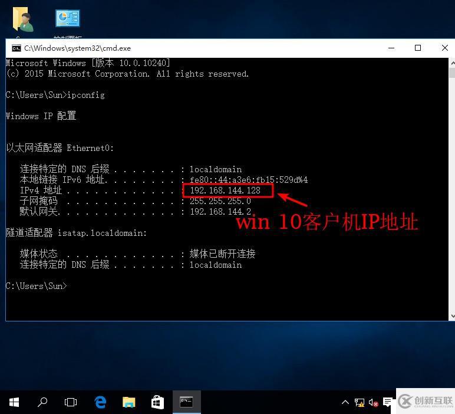Click the IPv6 address fe80::44:a3e6:fb15:529d%4
Screen dimensions: 455x414
click(249, 180)
